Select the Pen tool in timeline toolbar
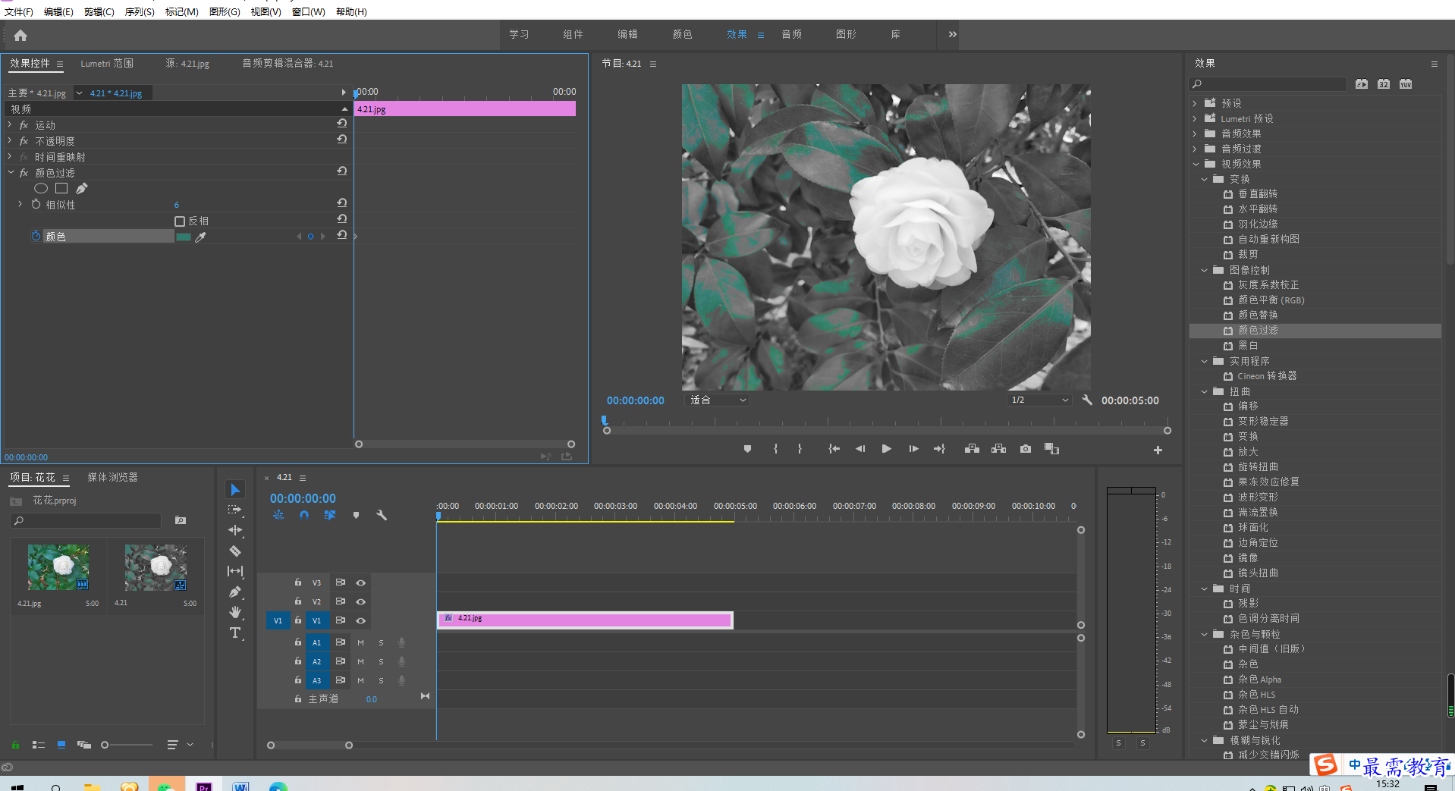 235,592
